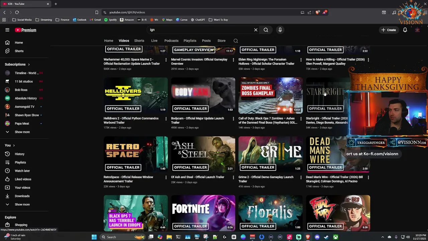This screenshot has height=241, width=428.
Task: Open the Want To Buy bookmark folder
Action: [218, 20]
